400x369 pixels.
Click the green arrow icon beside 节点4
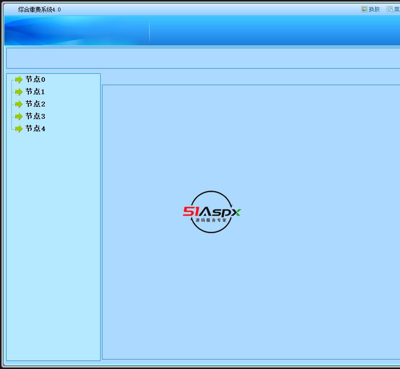tap(19, 129)
